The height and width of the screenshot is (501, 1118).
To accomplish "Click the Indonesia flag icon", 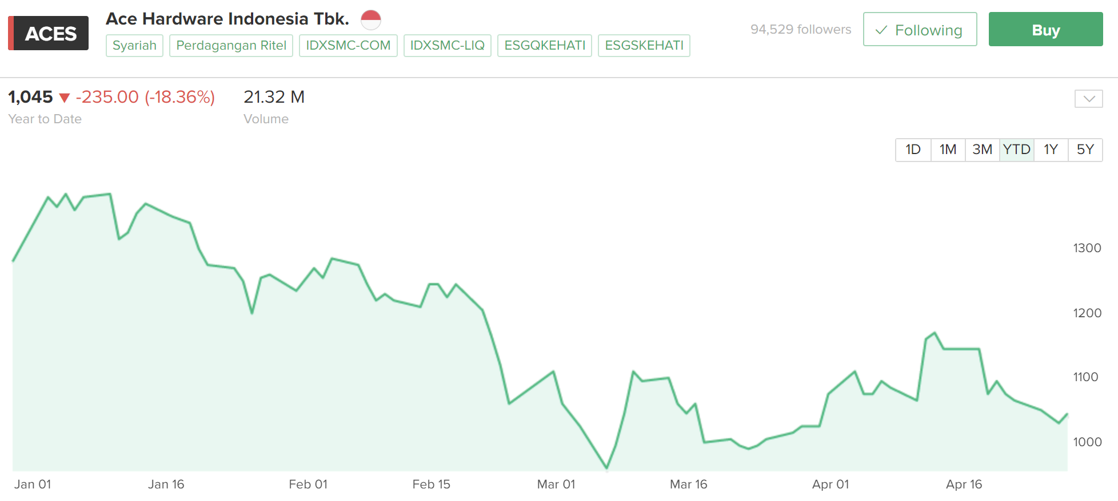I will (x=370, y=20).
